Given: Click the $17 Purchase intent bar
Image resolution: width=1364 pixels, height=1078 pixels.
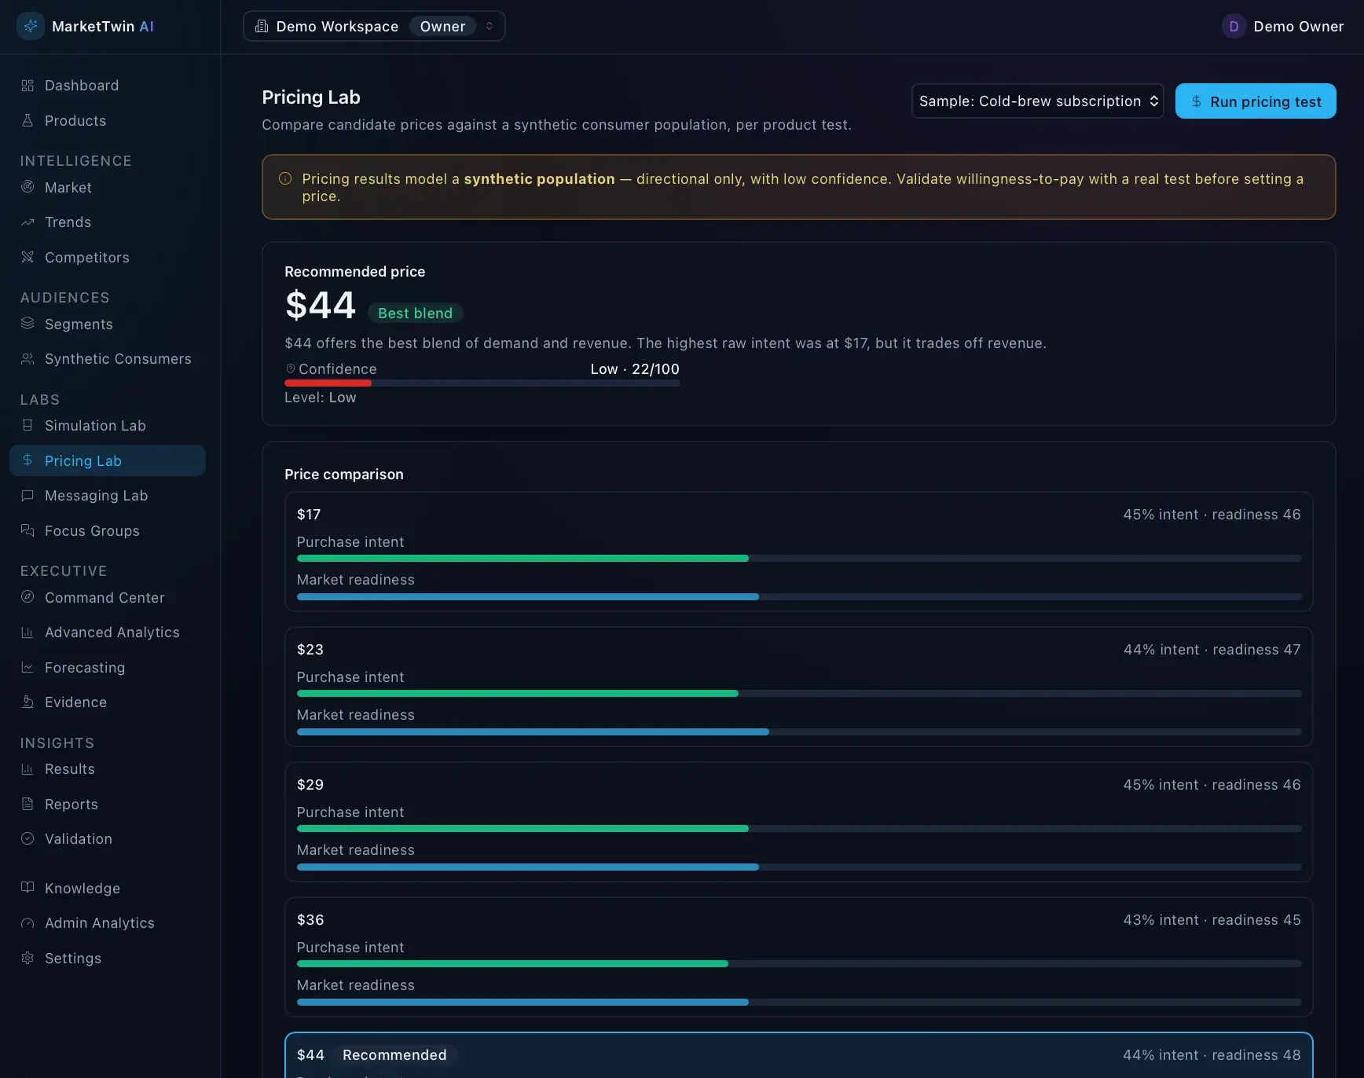Looking at the screenshot, I should 799,558.
